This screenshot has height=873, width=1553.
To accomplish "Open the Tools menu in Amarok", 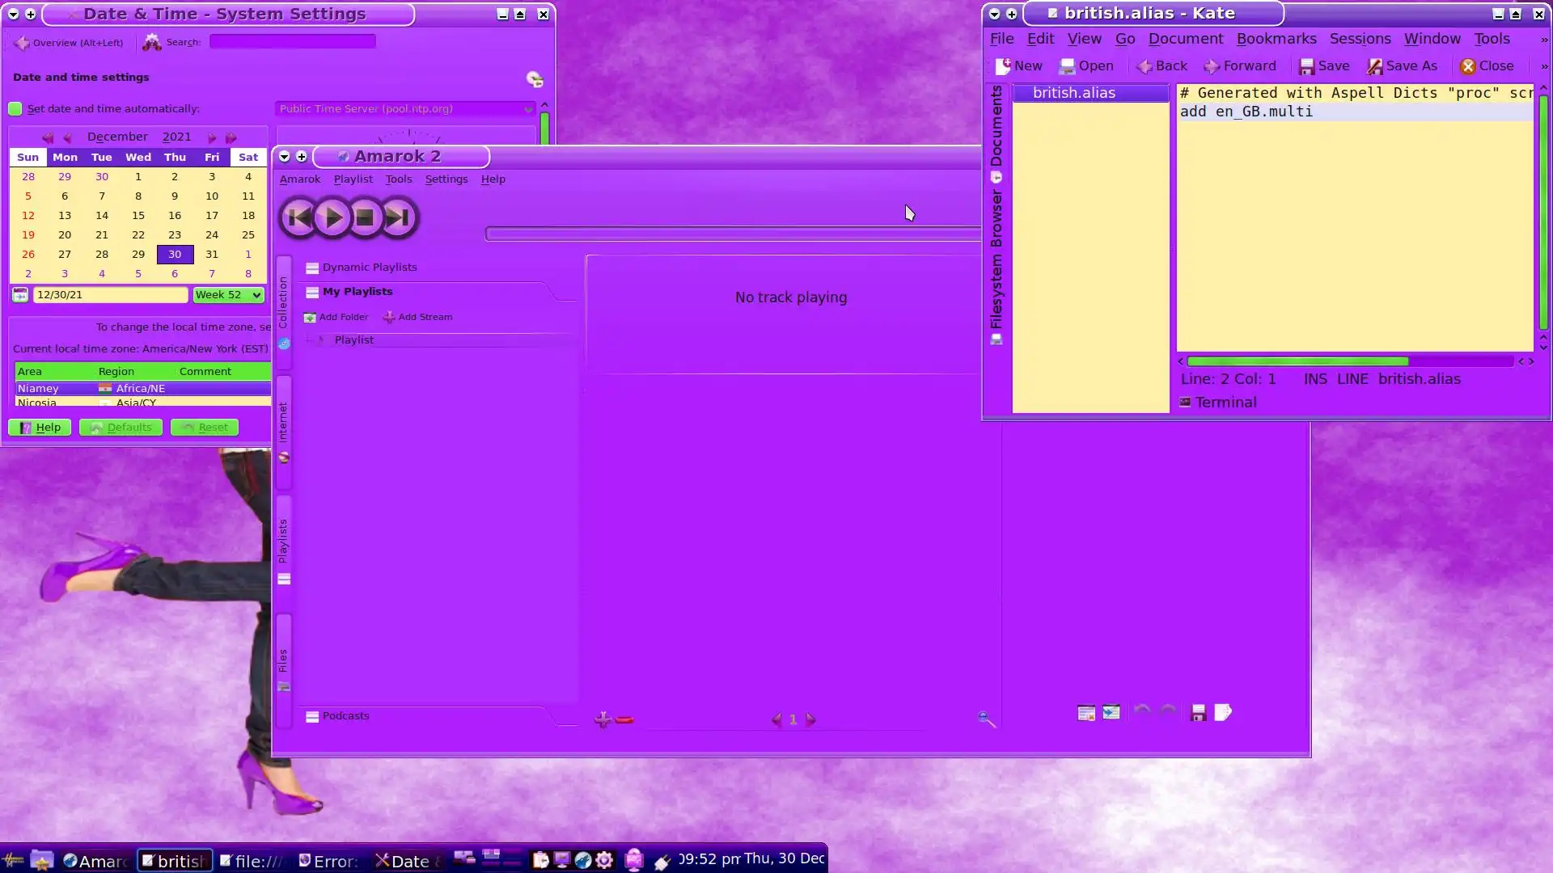I will tap(398, 179).
